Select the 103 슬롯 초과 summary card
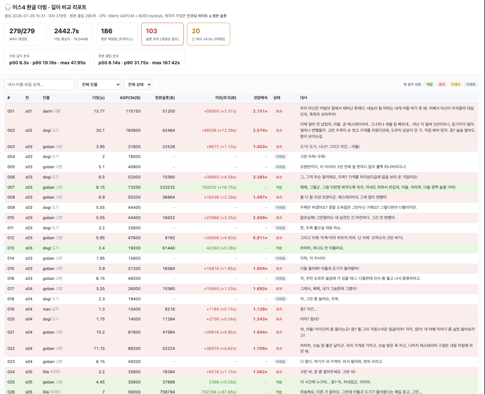 [162, 34]
